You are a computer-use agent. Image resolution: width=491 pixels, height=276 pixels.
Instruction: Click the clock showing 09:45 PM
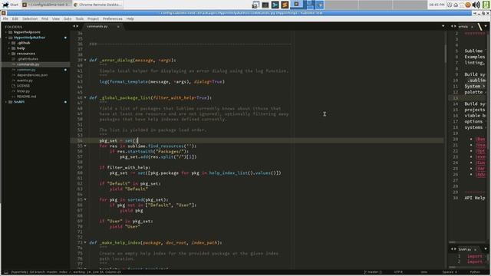[x=437, y=5]
